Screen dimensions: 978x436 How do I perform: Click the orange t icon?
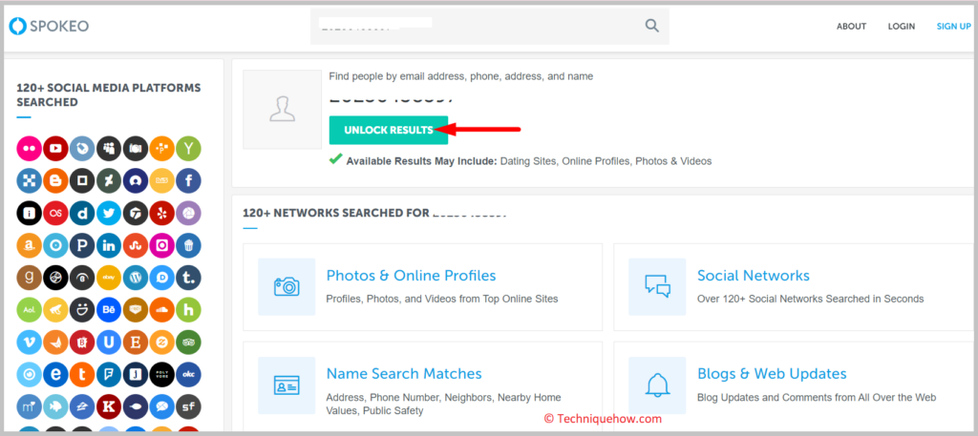point(82,374)
